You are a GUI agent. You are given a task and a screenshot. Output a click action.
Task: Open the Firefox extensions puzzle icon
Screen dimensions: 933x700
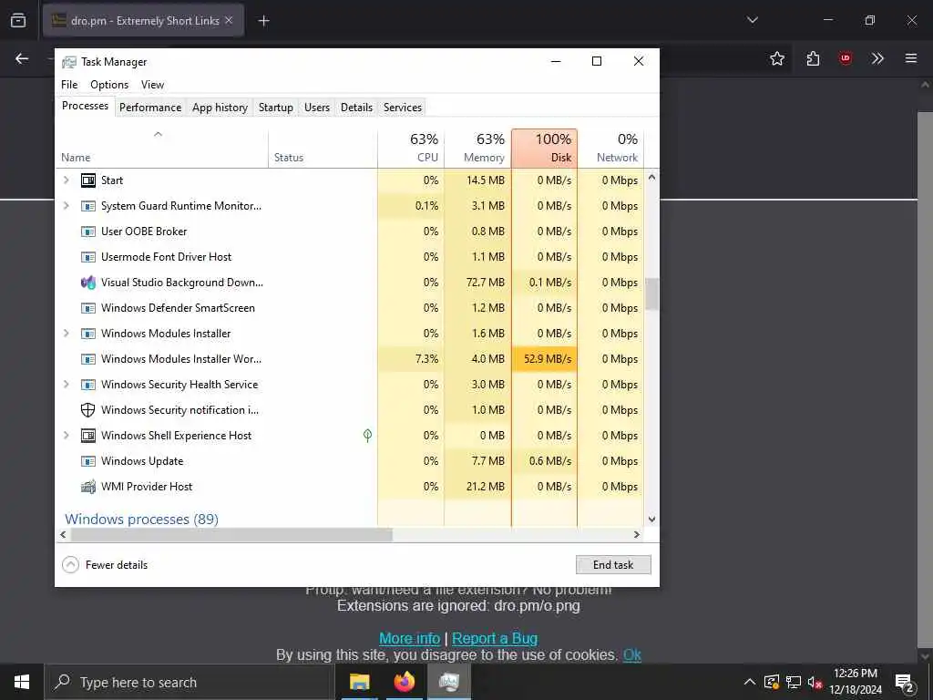click(813, 58)
